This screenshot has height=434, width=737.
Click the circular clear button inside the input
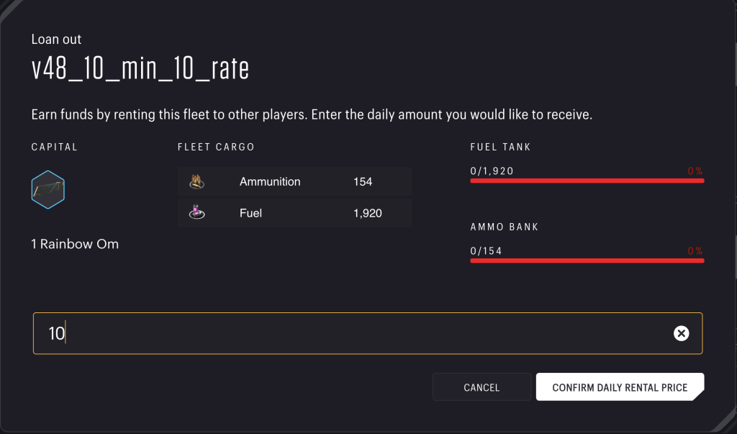679,333
